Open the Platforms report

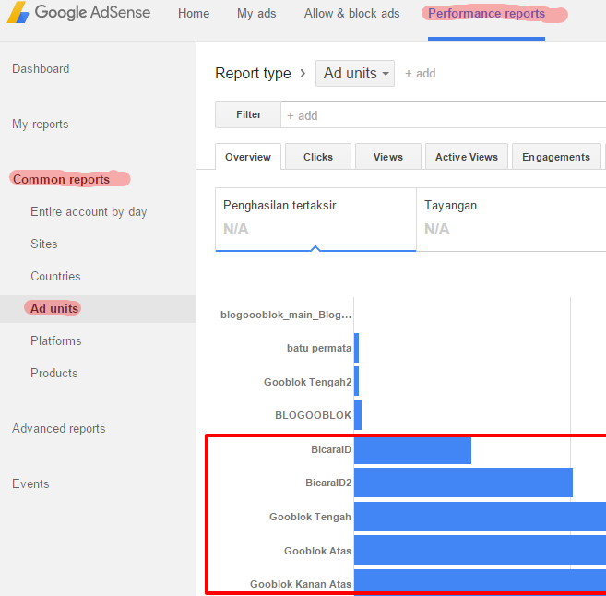[56, 341]
